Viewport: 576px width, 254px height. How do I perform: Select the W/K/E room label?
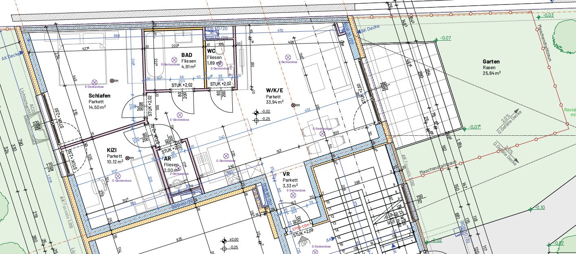[274, 90]
